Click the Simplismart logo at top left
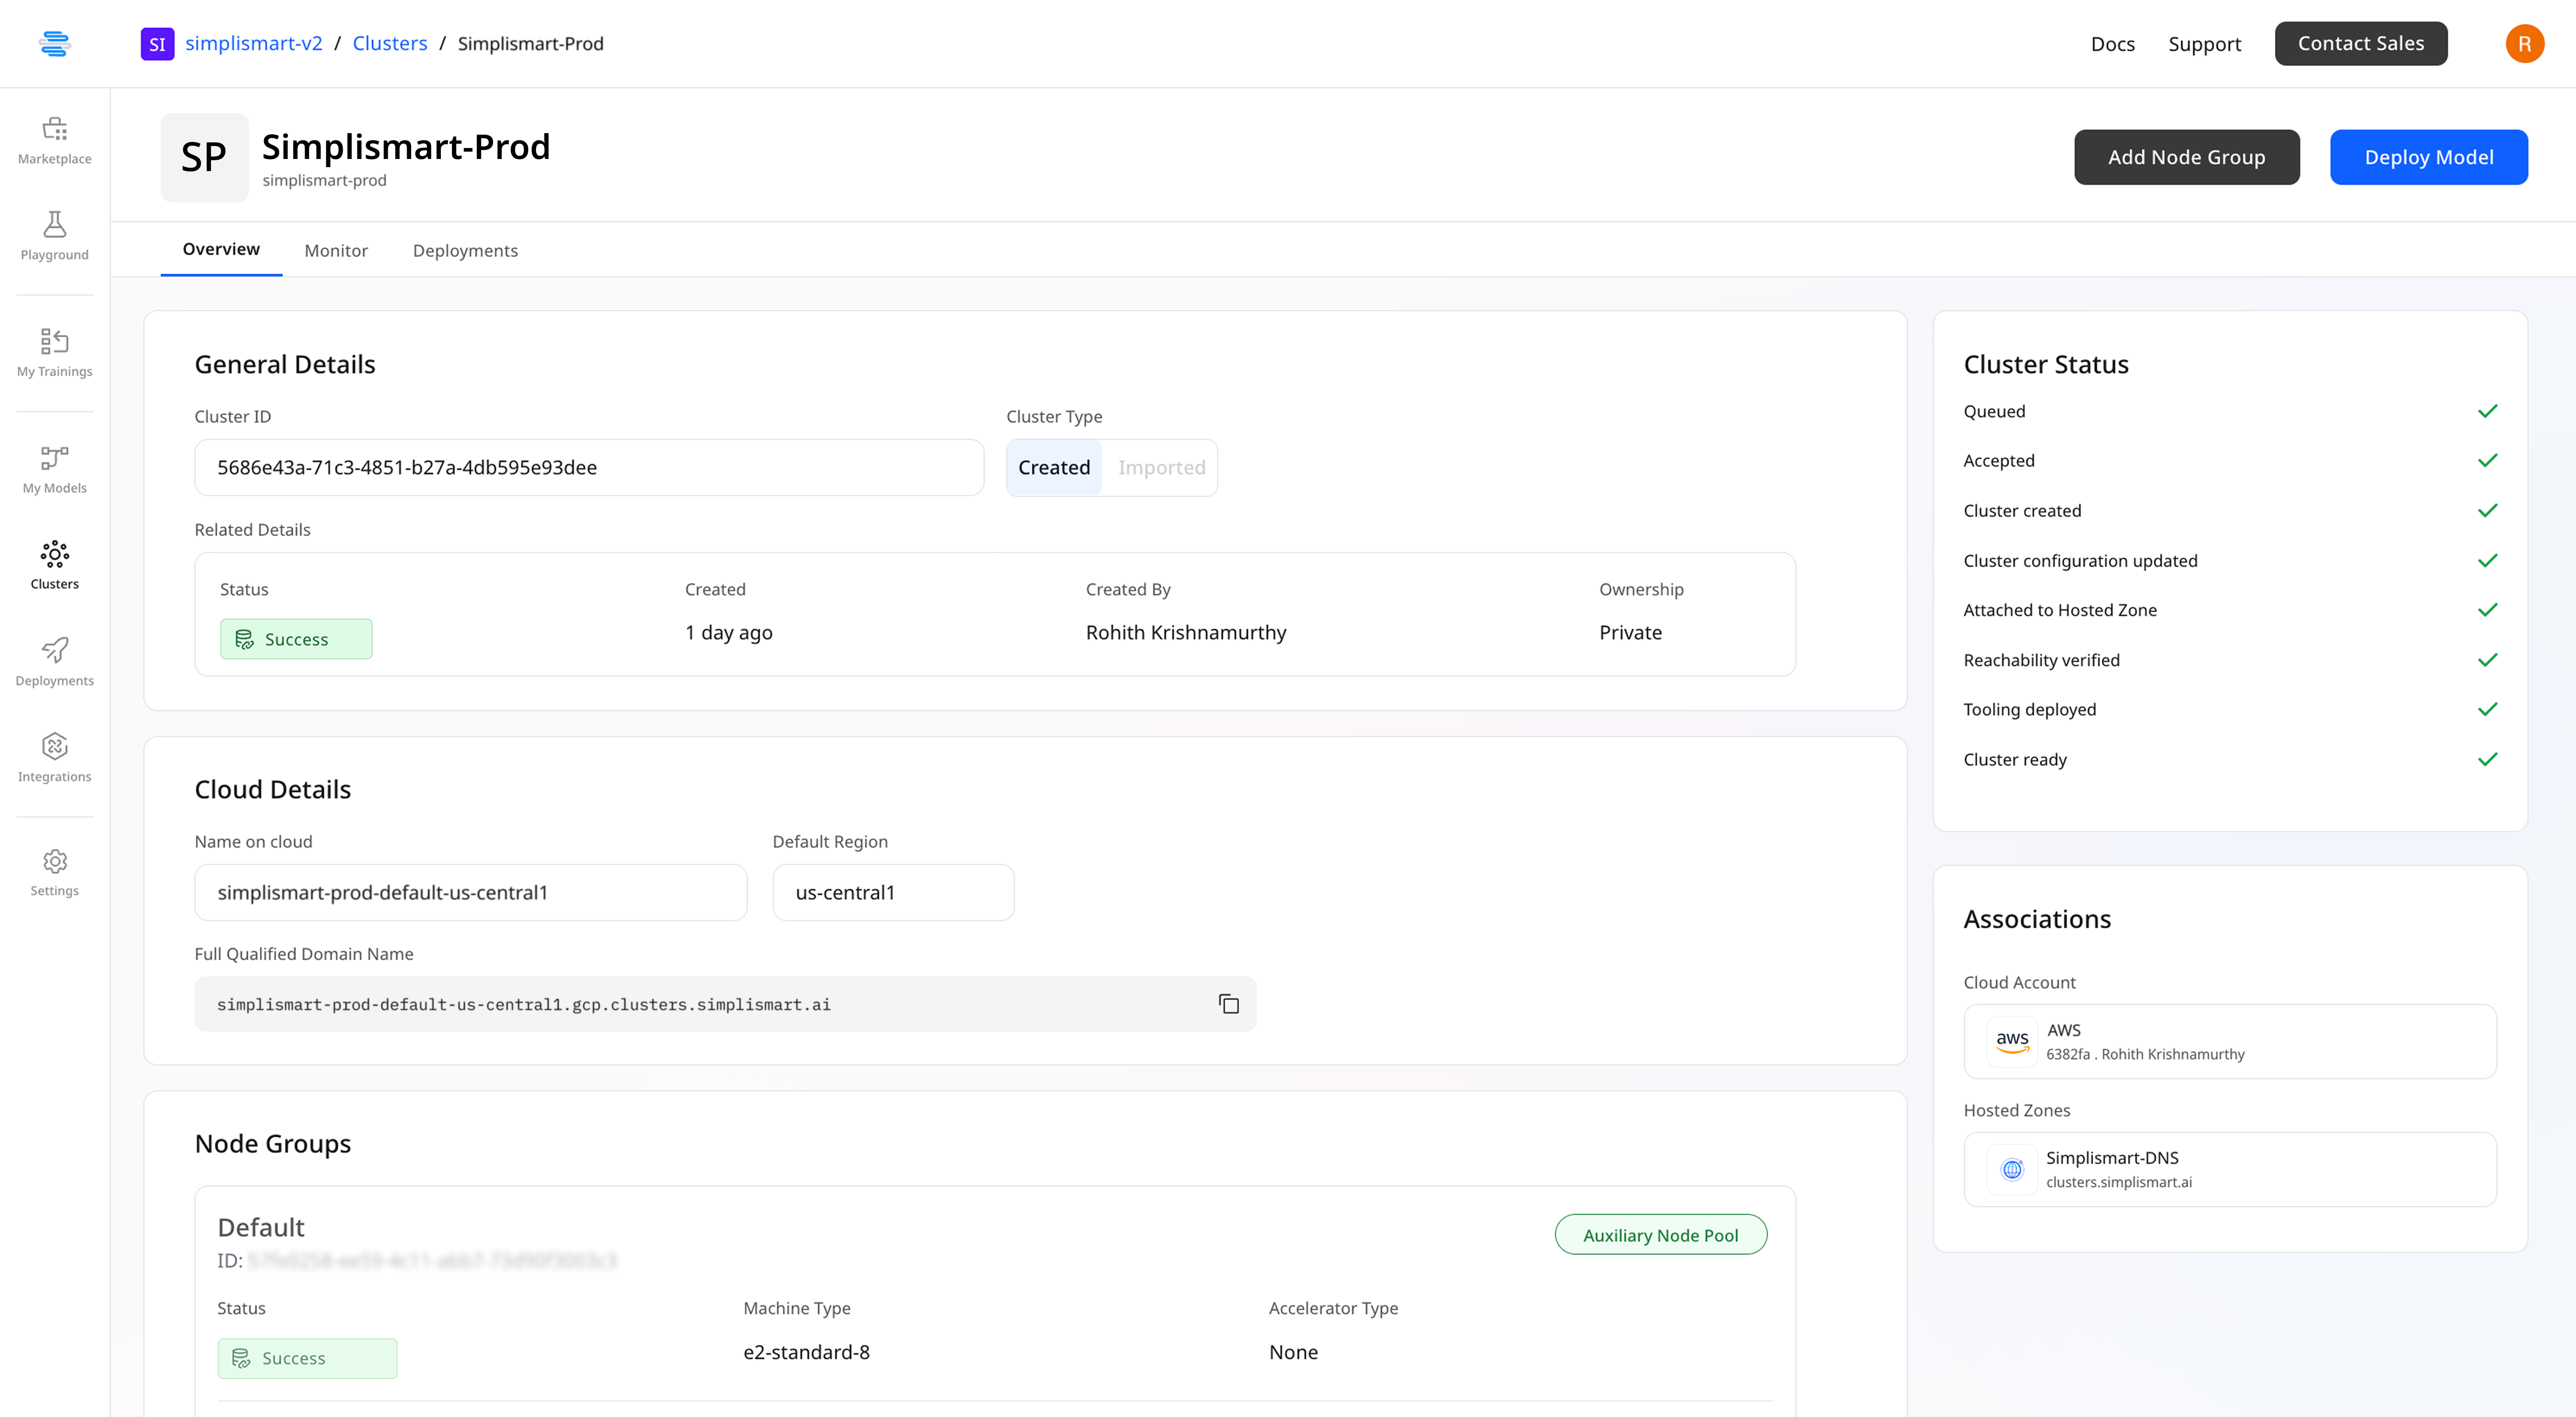Screen dimensions: 2576x1417 54,43
